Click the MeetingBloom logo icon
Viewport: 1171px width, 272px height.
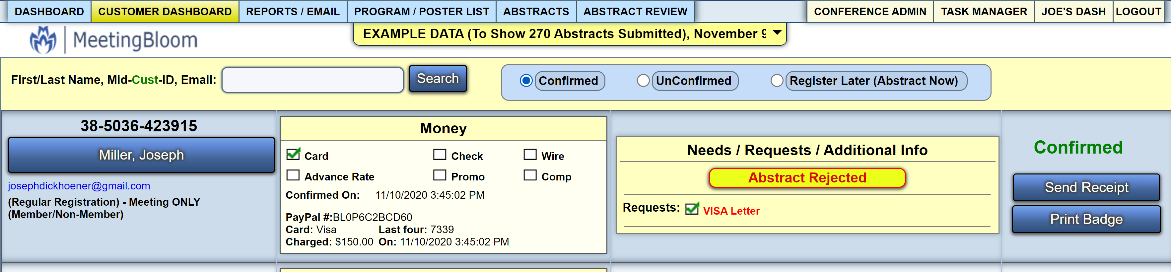coord(43,39)
